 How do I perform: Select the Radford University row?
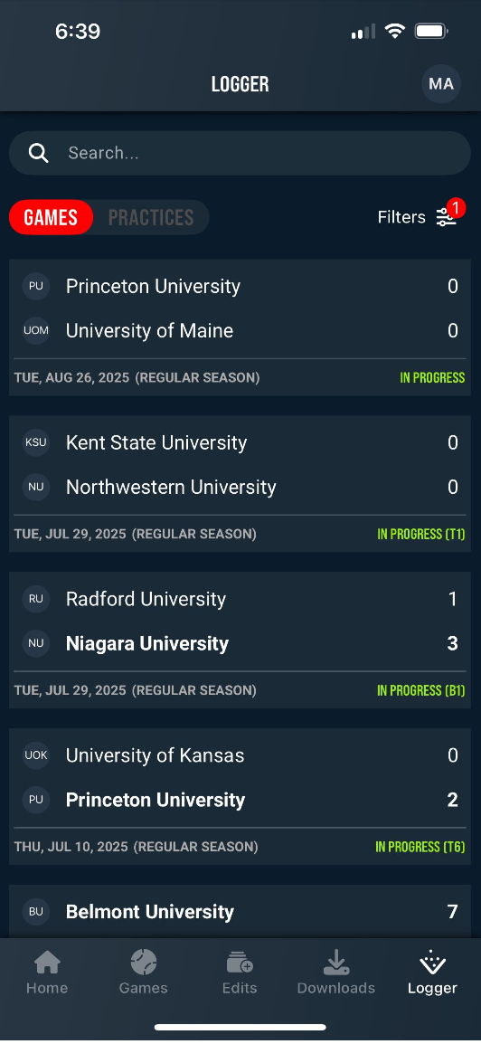(x=240, y=599)
